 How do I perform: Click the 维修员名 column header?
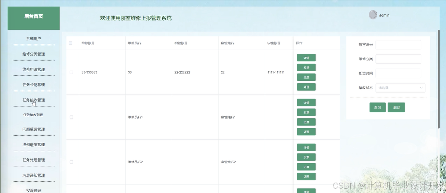click(x=135, y=43)
